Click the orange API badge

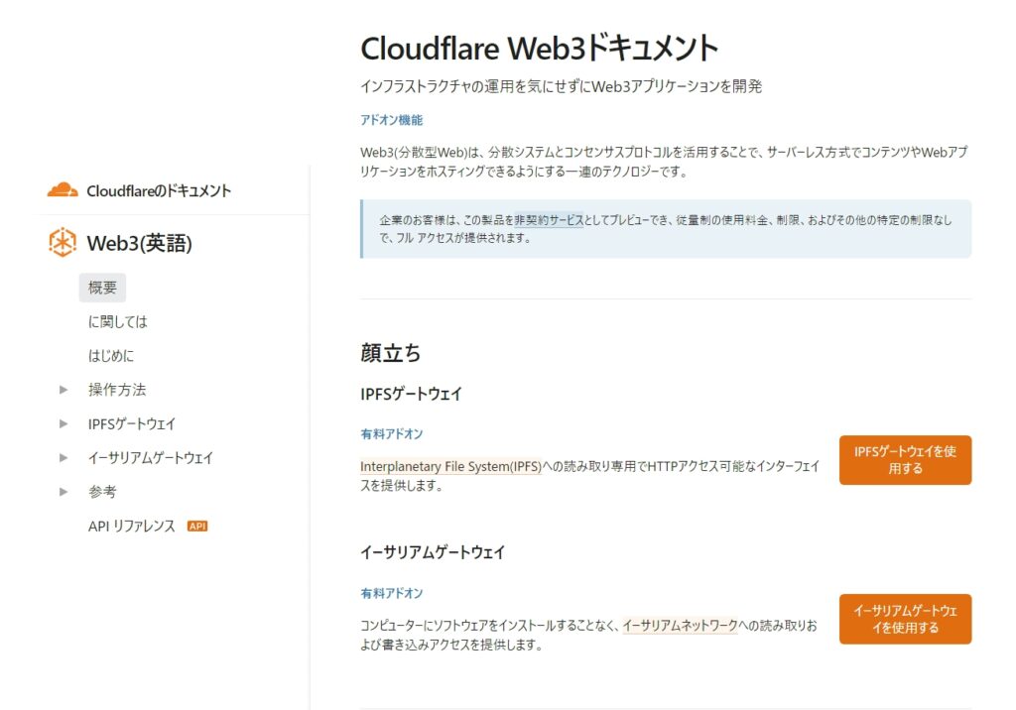click(197, 526)
